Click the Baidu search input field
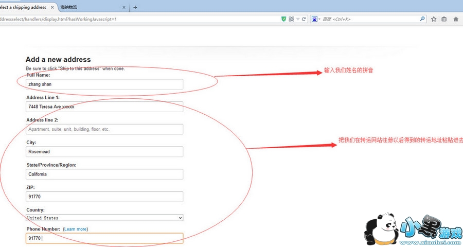This screenshot has height=247, width=463. click(x=370, y=19)
